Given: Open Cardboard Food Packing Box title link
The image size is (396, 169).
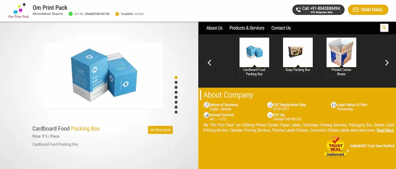Looking at the screenshot, I should point(66,129).
